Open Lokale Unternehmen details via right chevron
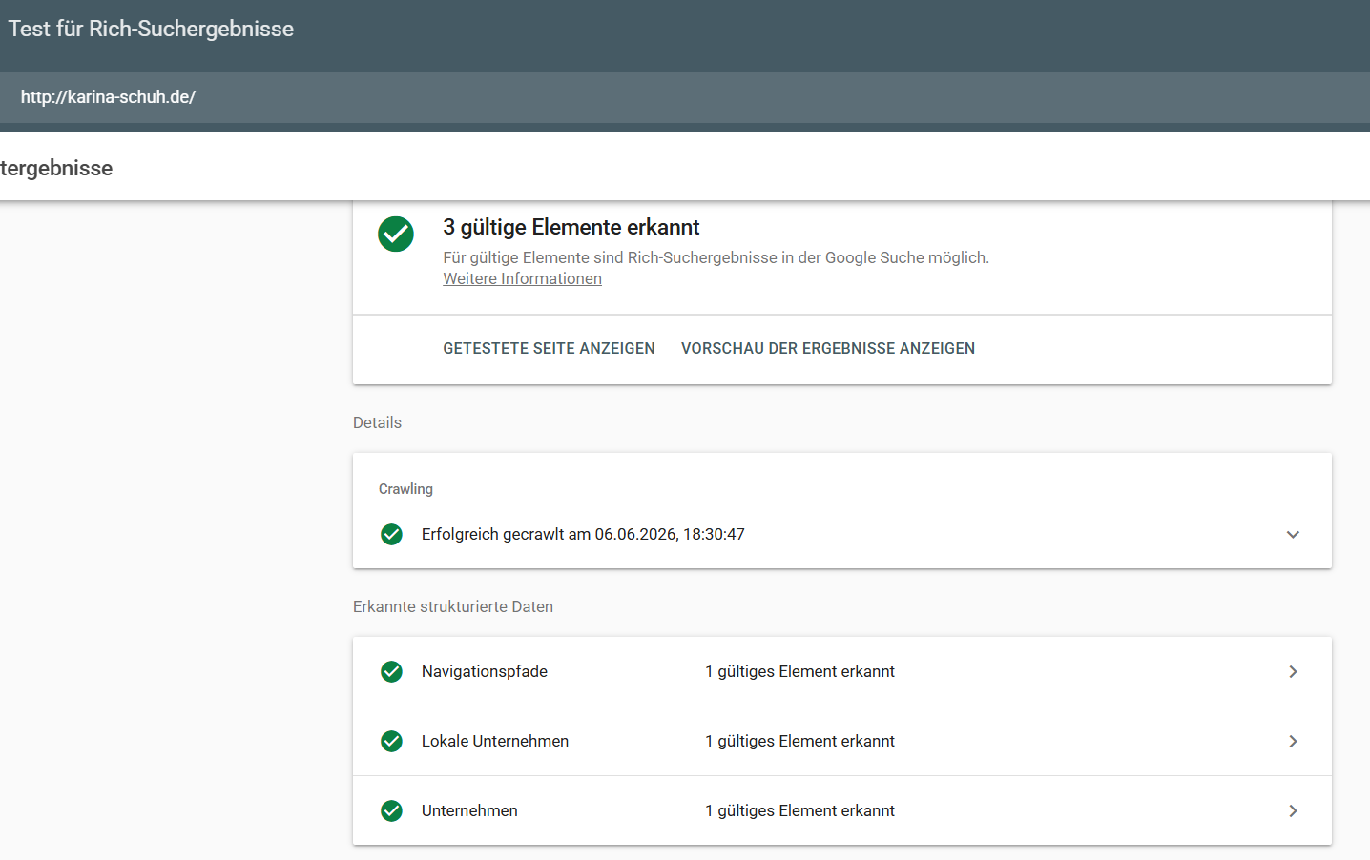Screen dimensions: 1370x860 pos(1293,741)
